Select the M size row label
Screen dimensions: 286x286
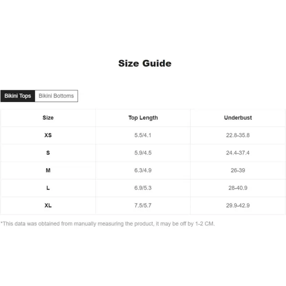pyautogui.click(x=48, y=170)
